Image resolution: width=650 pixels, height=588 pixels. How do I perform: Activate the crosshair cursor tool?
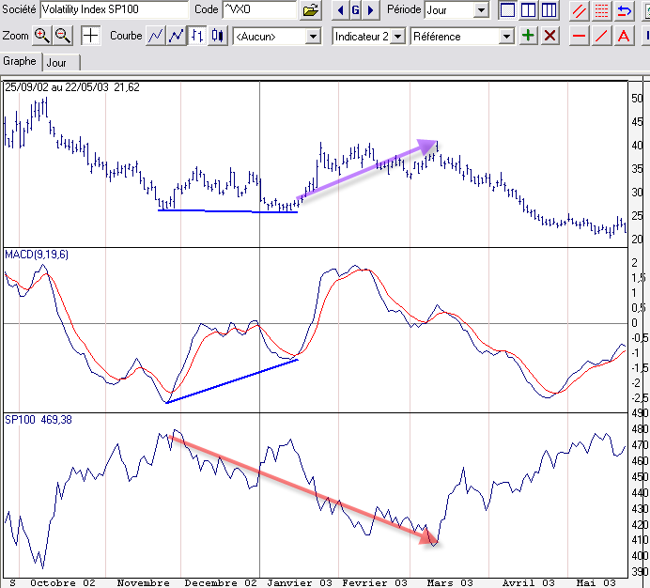90,36
